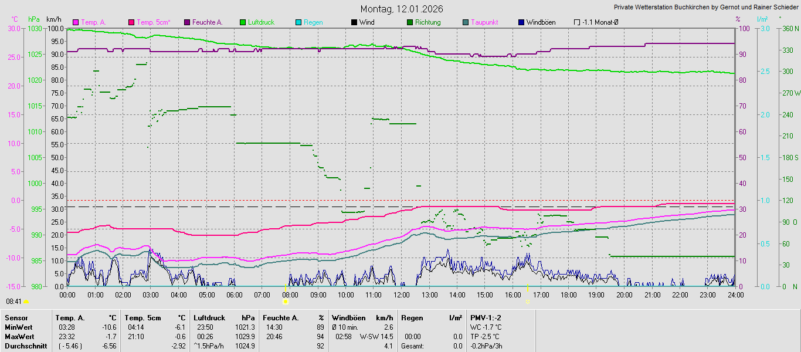Click the Luftdruck column header in table

tap(209, 317)
